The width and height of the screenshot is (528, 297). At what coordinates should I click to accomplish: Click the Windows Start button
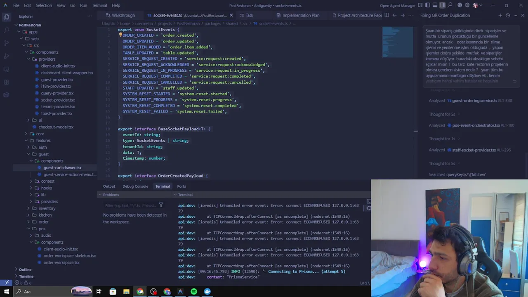(6, 292)
